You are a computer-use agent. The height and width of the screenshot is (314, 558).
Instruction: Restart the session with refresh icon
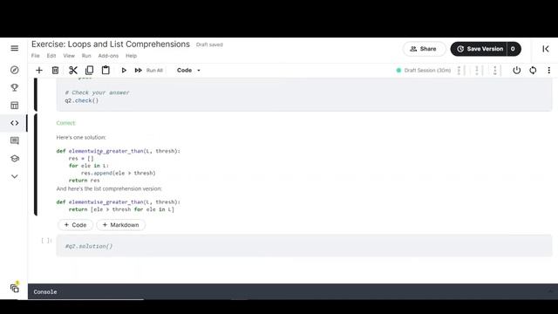tap(533, 70)
